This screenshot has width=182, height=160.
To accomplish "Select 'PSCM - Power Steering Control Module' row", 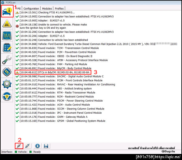I will [x=59, y=101].
